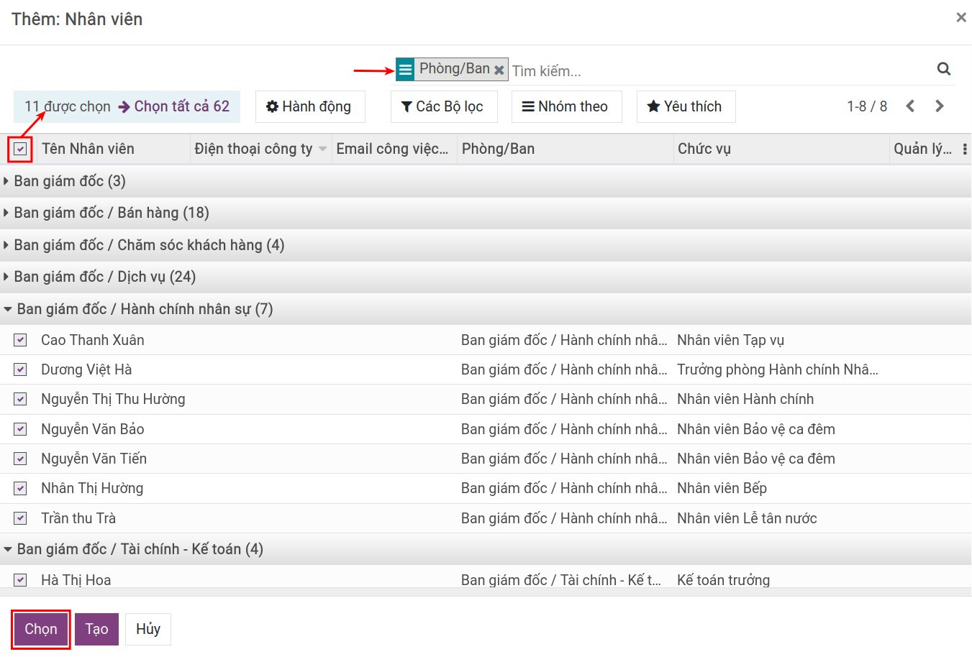Open the Hành động dropdown
The width and height of the screenshot is (972, 657).
[x=309, y=106]
